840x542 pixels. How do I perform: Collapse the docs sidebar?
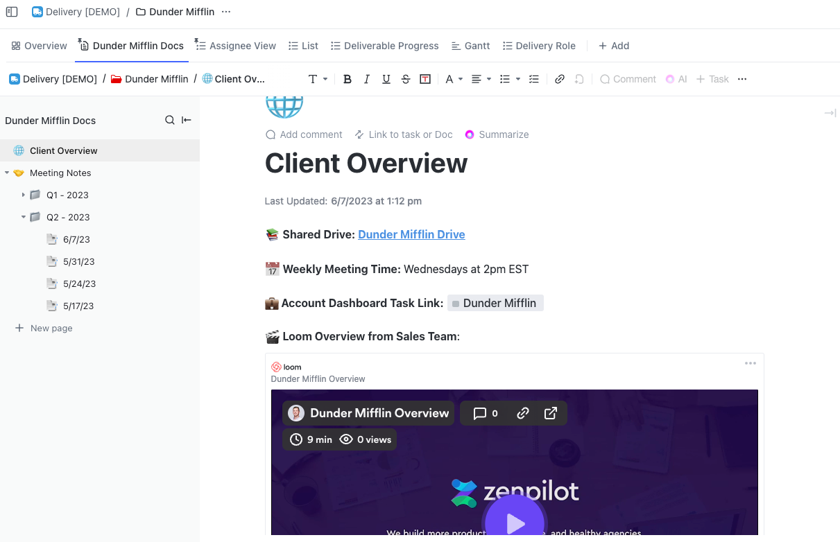coord(187,120)
